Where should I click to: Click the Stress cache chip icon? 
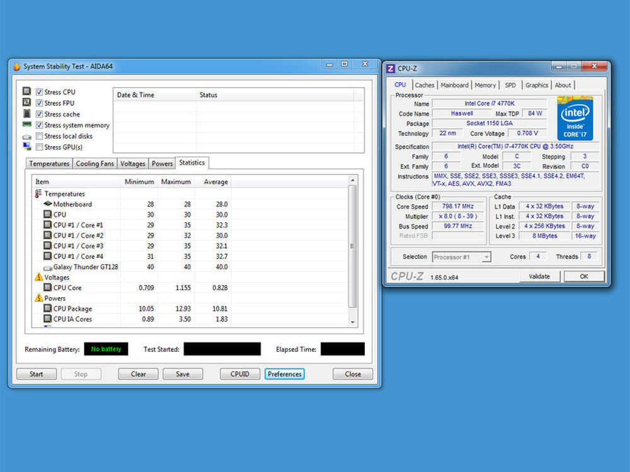coord(27,113)
